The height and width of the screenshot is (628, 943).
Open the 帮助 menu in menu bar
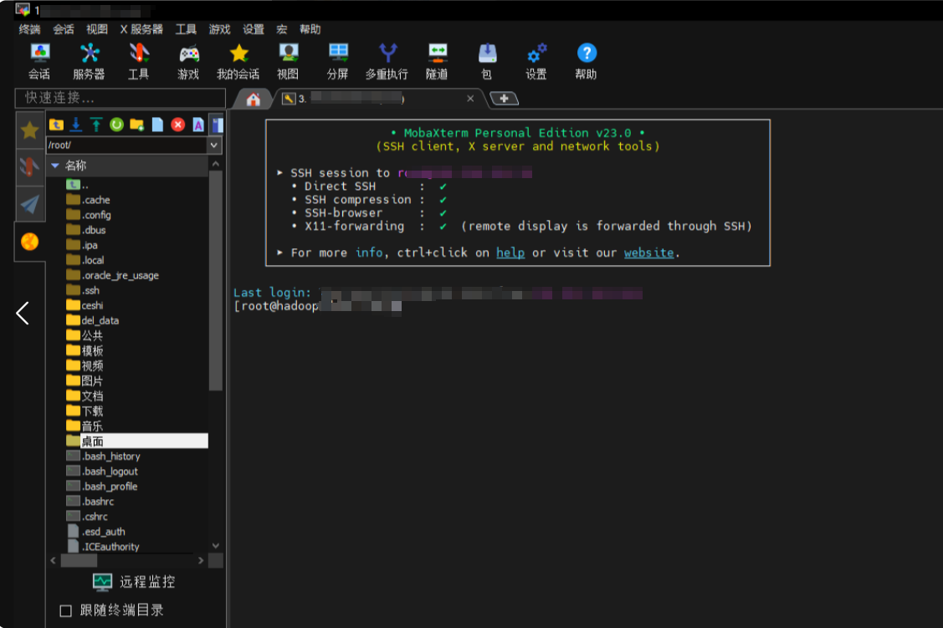(x=310, y=28)
